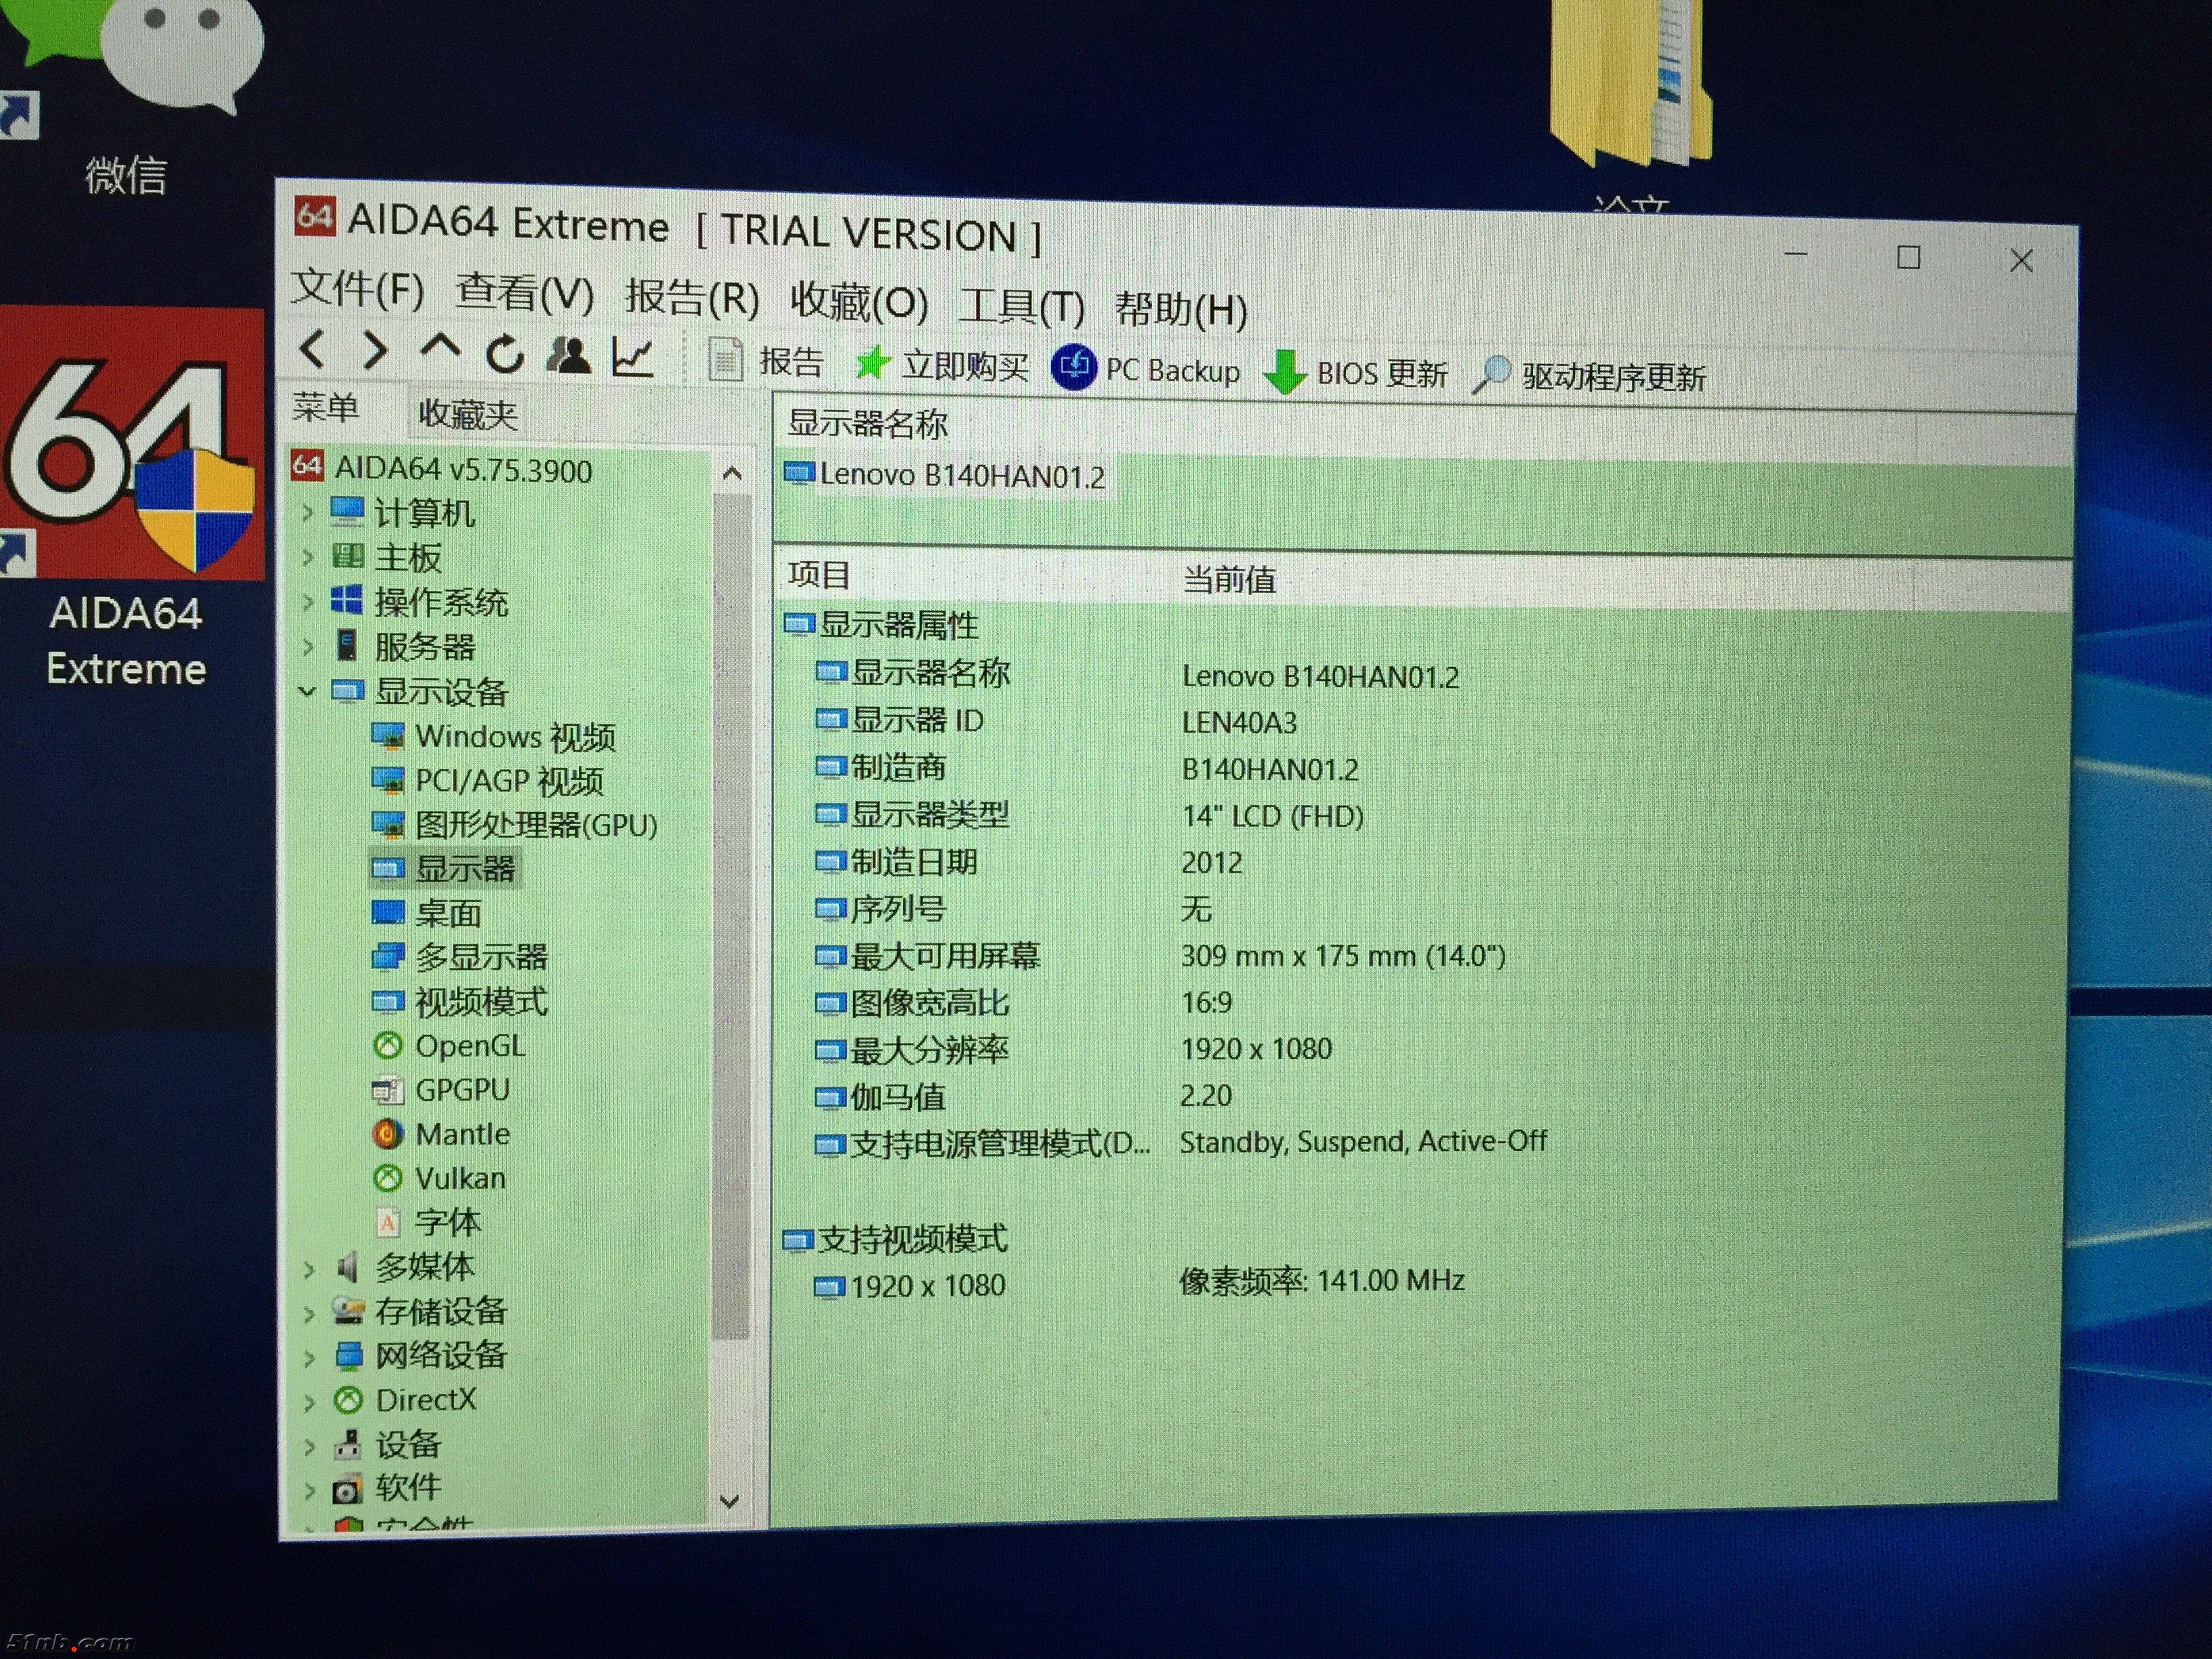Close the AIDA64 window
This screenshot has width=2212, height=1659.
(2021, 261)
